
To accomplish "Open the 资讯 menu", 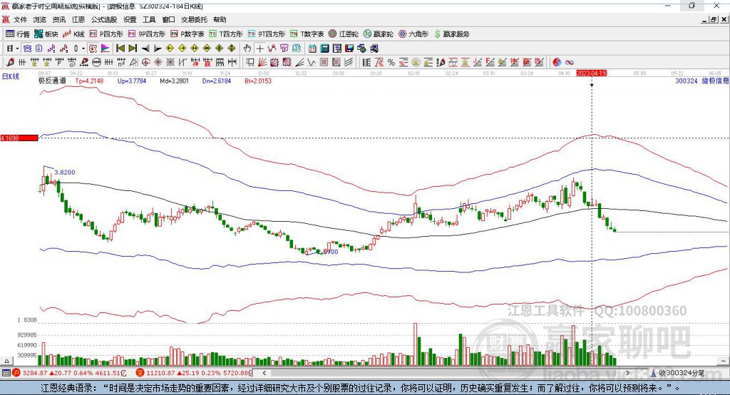I will pyautogui.click(x=59, y=19).
